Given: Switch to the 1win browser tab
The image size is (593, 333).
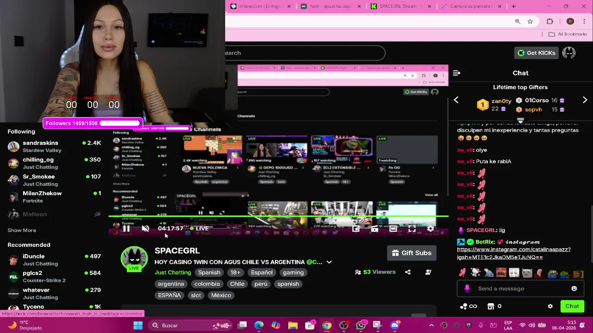Looking at the screenshot, I should pos(330,6).
